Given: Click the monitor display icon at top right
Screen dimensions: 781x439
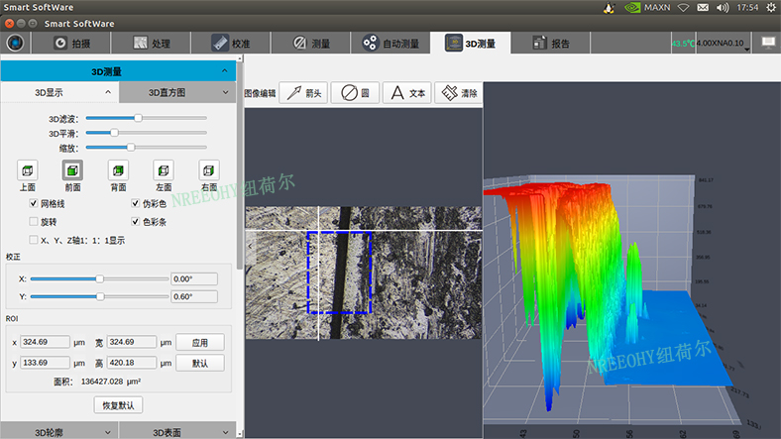Looking at the screenshot, I should (768, 43).
